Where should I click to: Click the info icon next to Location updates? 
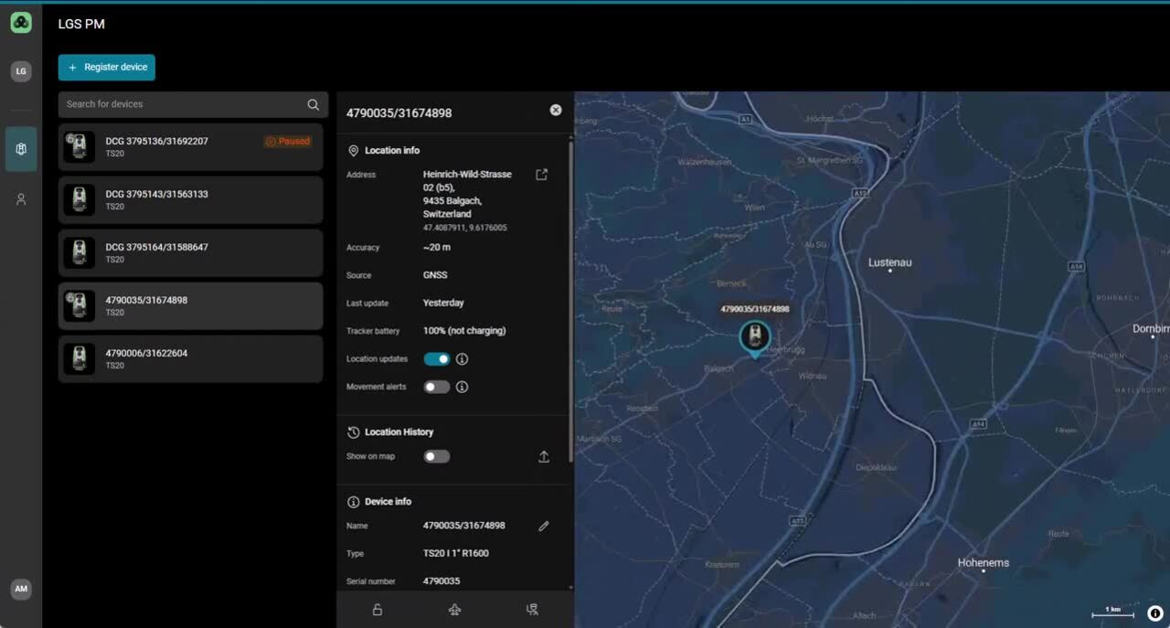coord(463,359)
